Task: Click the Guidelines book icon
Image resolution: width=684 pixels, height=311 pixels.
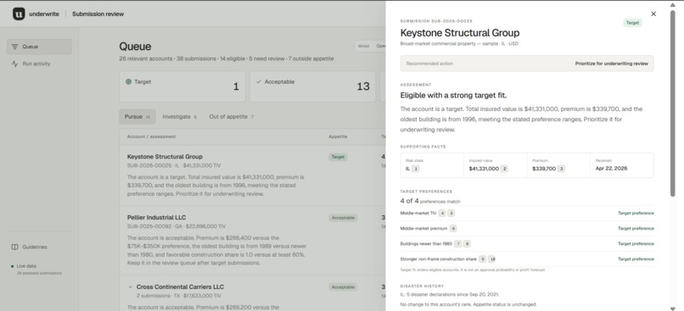Action: tap(14, 247)
